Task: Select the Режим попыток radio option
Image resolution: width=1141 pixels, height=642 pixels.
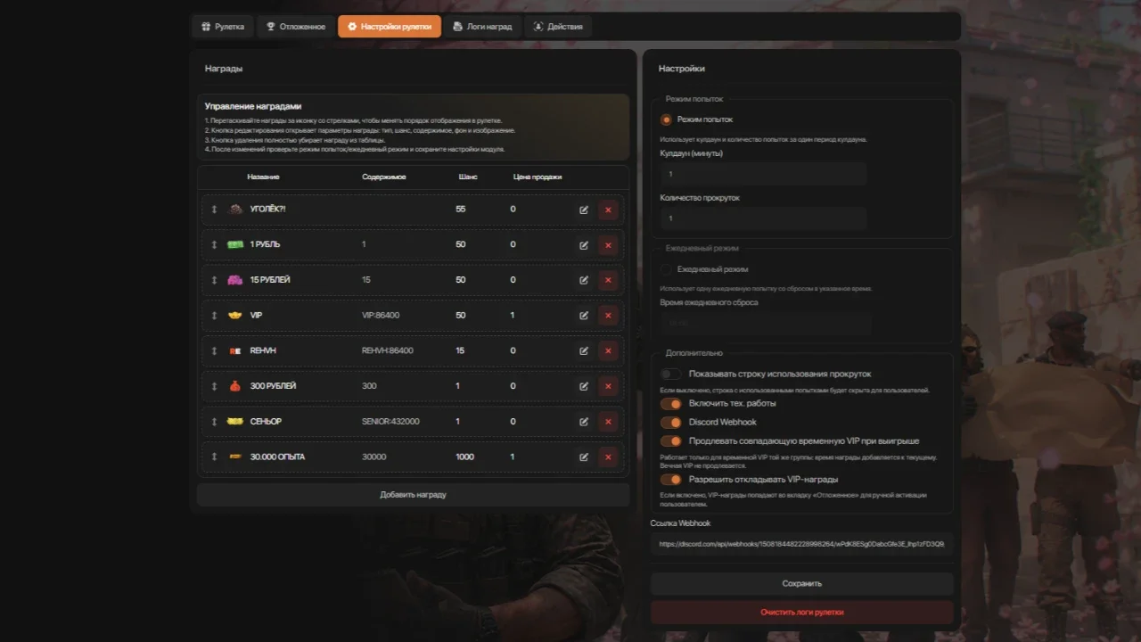Action: point(666,119)
